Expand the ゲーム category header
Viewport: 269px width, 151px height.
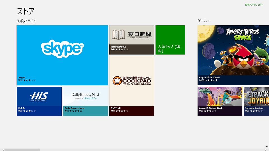tap(203, 21)
